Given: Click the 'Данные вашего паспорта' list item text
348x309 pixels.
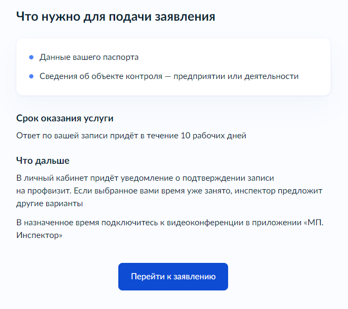Looking at the screenshot, I should [x=89, y=57].
